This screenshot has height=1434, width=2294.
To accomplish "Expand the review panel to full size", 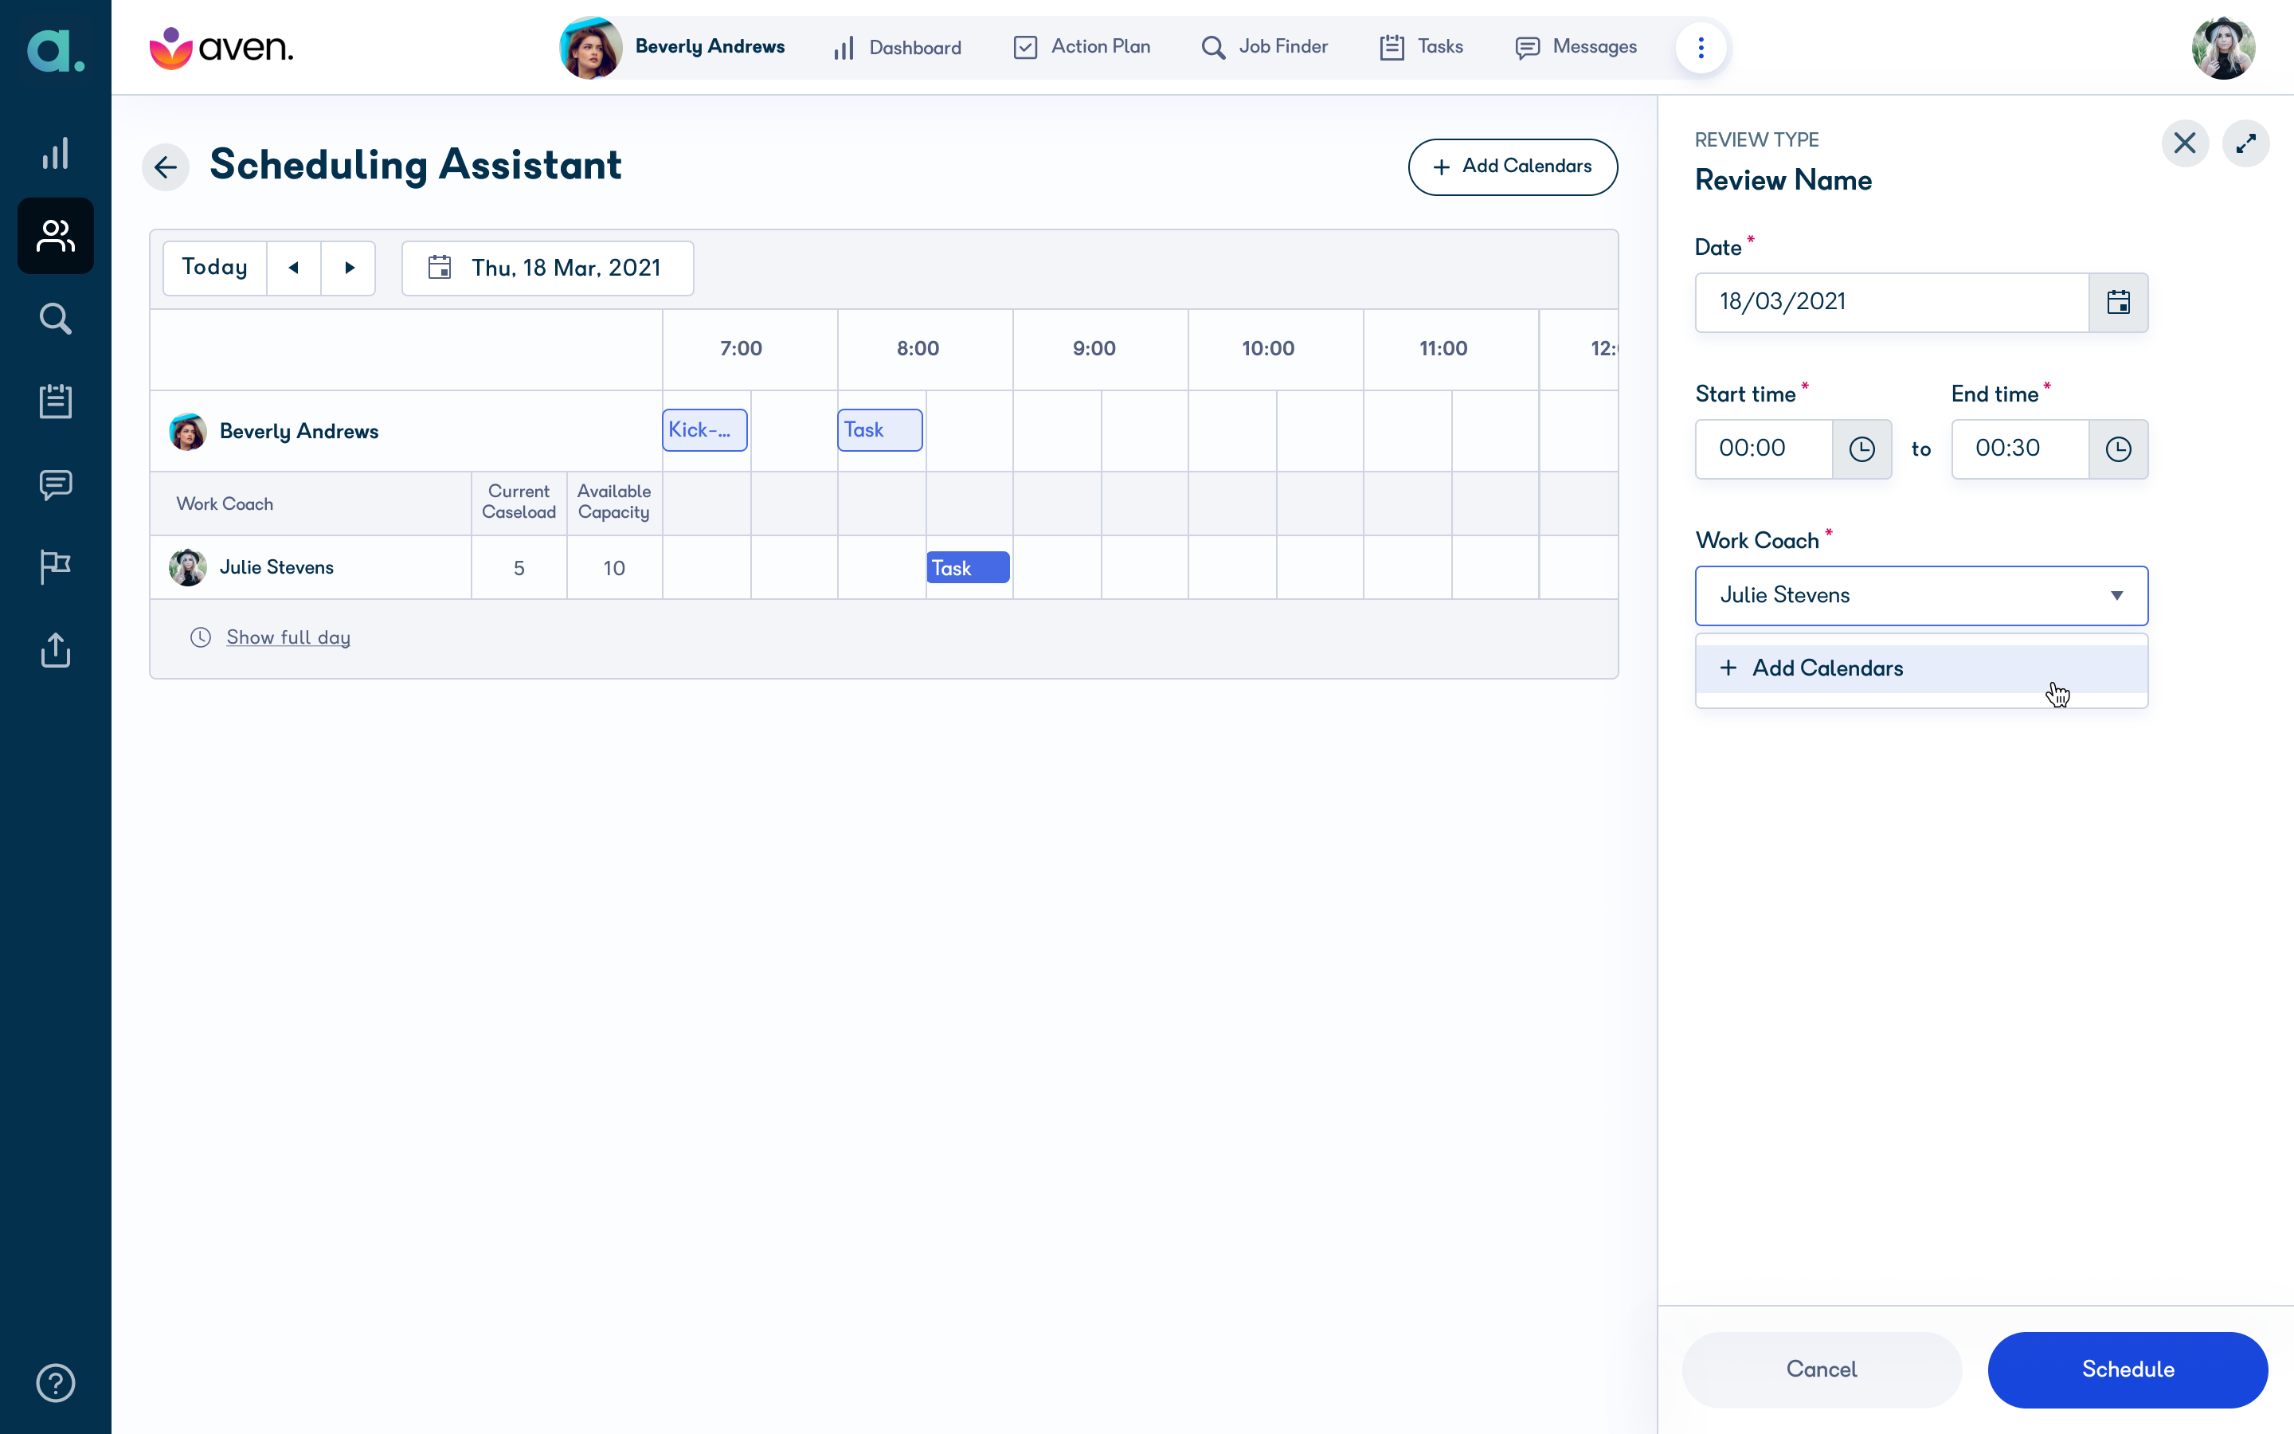I will [x=2245, y=143].
